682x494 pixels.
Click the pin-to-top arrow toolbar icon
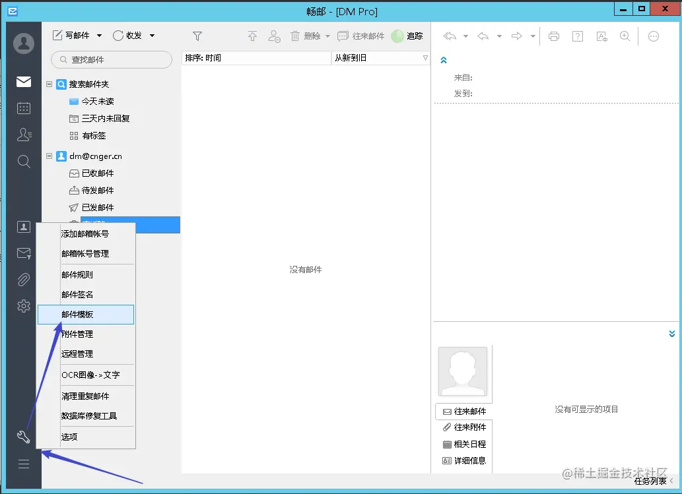pyautogui.click(x=252, y=36)
